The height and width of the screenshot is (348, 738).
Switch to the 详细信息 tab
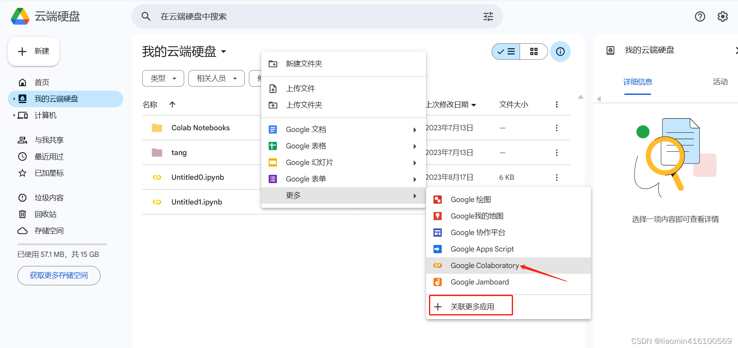point(637,82)
